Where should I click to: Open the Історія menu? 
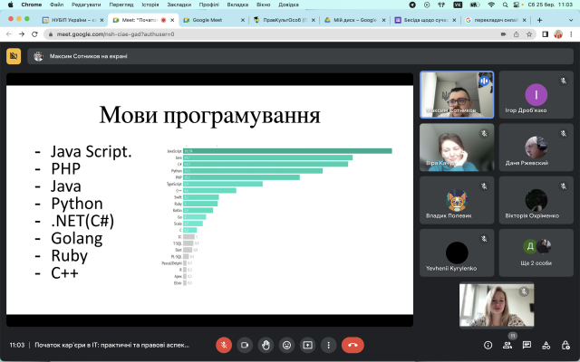click(x=150, y=5)
